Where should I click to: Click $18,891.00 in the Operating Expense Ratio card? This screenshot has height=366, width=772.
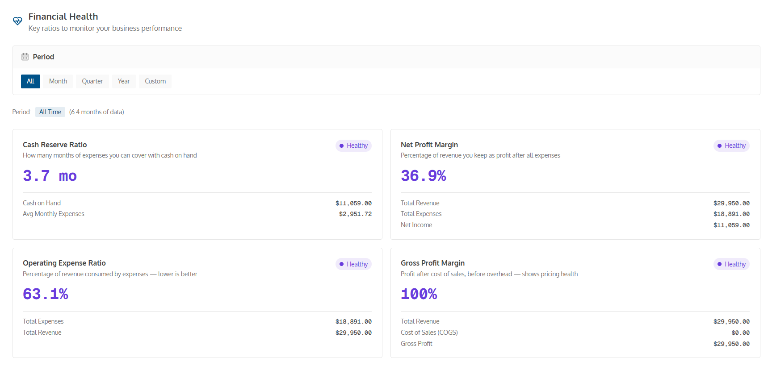tap(353, 322)
